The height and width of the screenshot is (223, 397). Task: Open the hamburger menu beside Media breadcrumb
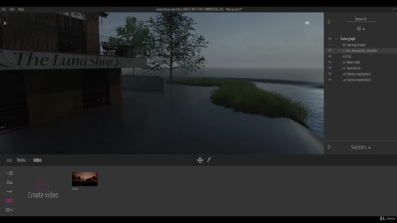tap(9, 160)
